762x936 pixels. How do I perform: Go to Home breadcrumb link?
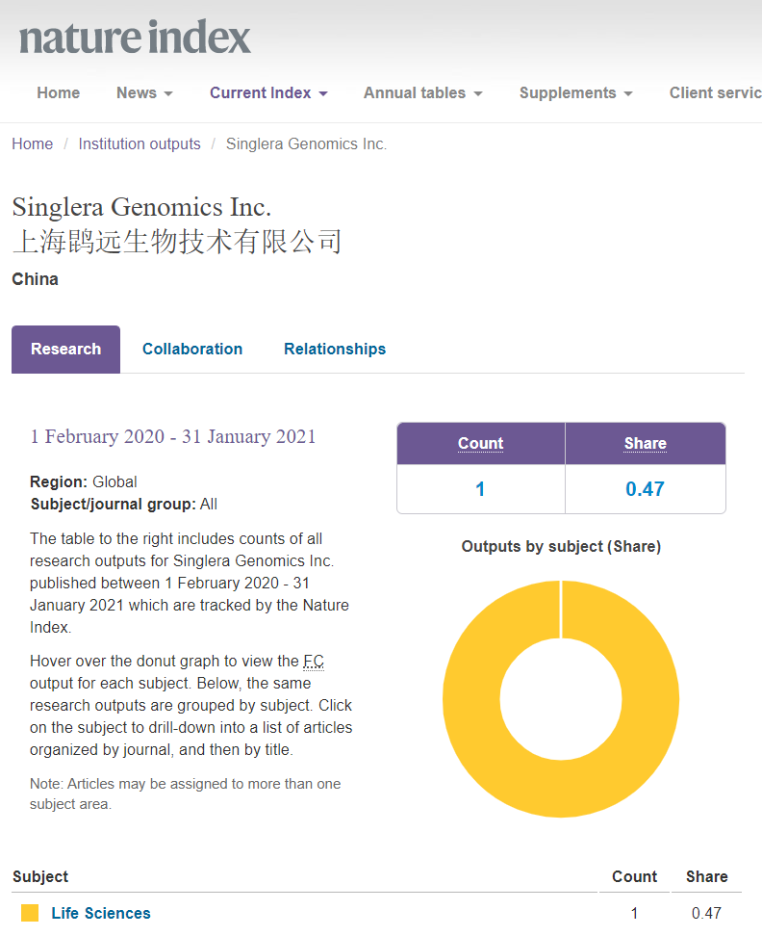click(x=32, y=144)
